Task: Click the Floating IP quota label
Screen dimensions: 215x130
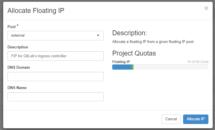Action: [121, 62]
